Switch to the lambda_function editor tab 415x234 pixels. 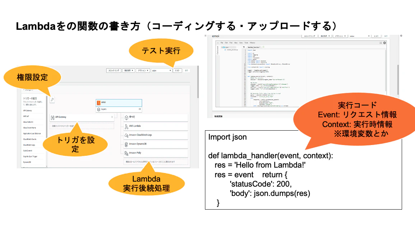[253, 47]
